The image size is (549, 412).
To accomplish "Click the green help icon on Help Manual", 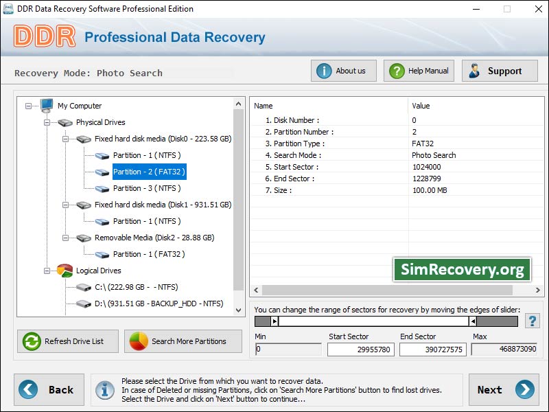I will pyautogui.click(x=397, y=70).
